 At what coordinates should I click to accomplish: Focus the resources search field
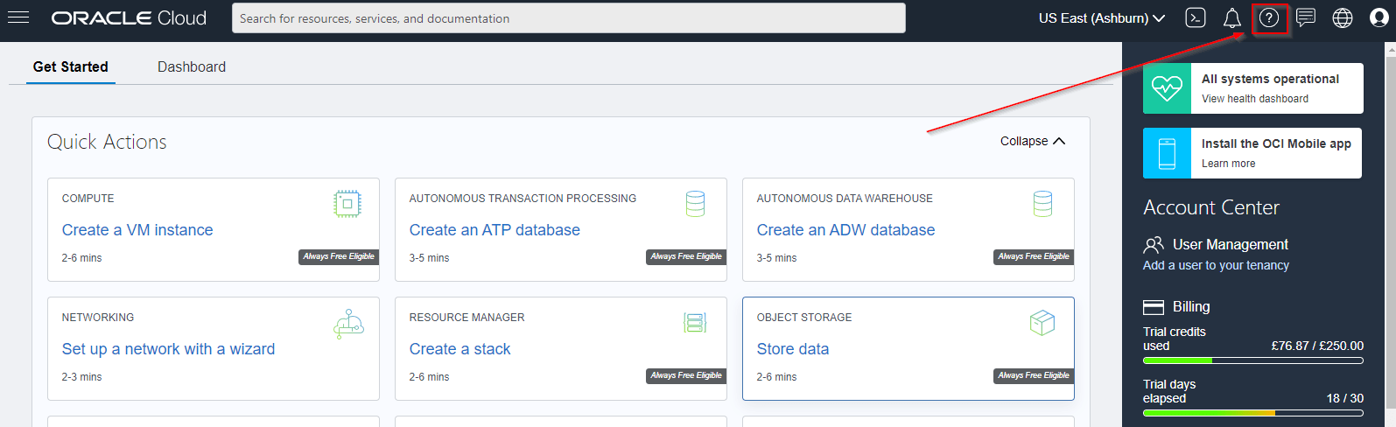tap(569, 18)
